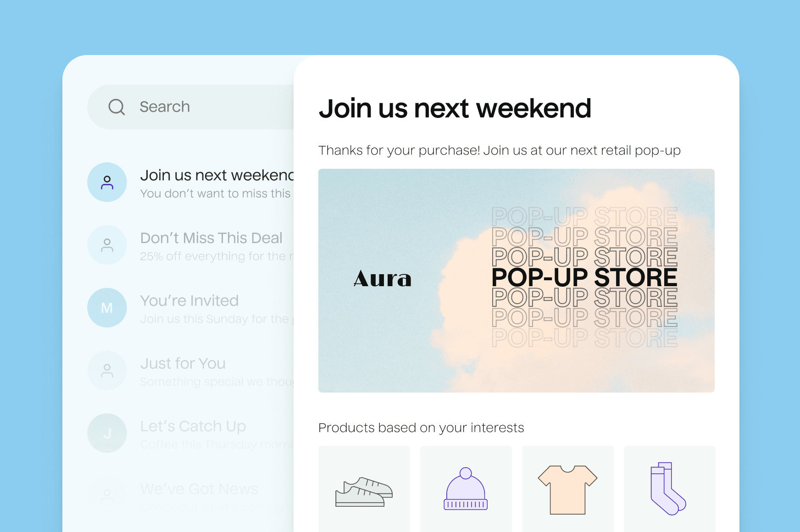Select the purple person avatar beside Join us next weekend
The image size is (800, 532).
point(107,182)
